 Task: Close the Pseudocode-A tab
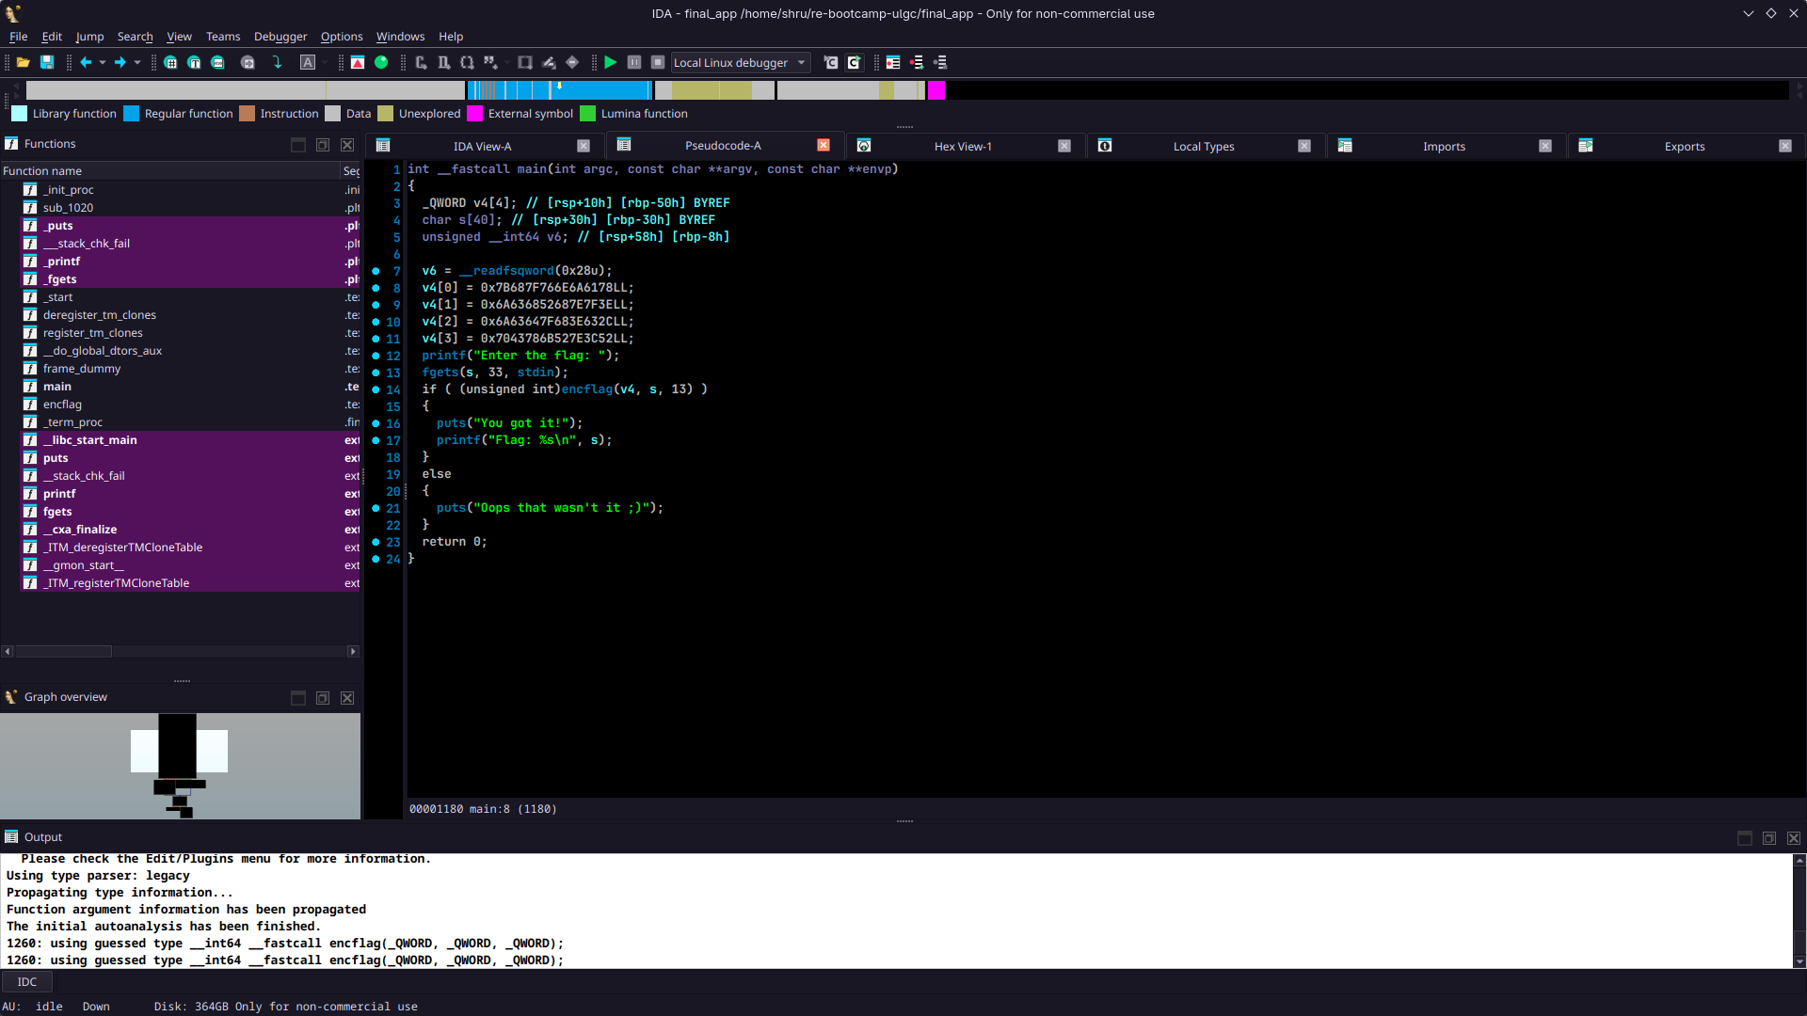point(824,145)
